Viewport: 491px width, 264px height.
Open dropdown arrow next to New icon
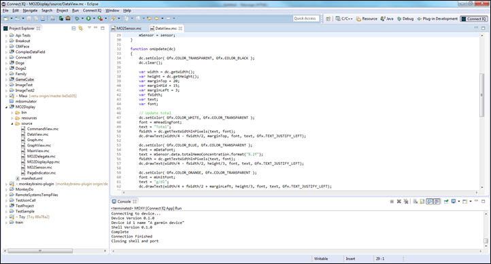click(12, 18)
